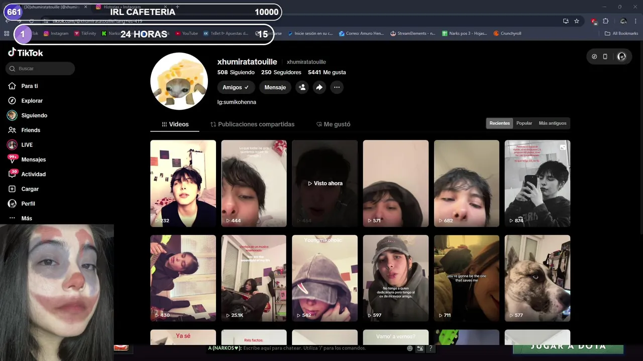643x361 pixels.
Task: Click the Ig:sumikohenna bio text
Action: pos(237,102)
